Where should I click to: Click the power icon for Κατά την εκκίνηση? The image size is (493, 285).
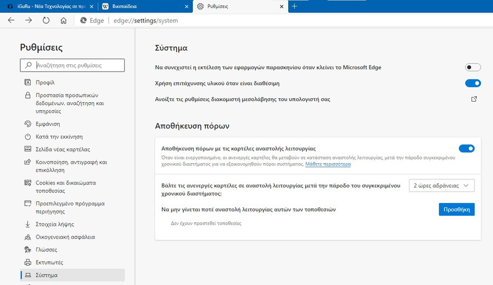[28, 136]
